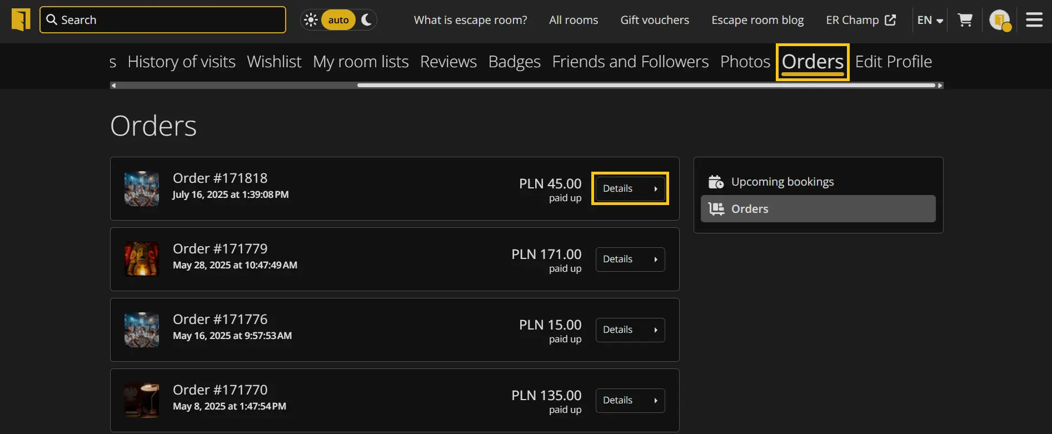Click the Upcoming bookings calendar icon
1052x434 pixels.
click(x=716, y=182)
